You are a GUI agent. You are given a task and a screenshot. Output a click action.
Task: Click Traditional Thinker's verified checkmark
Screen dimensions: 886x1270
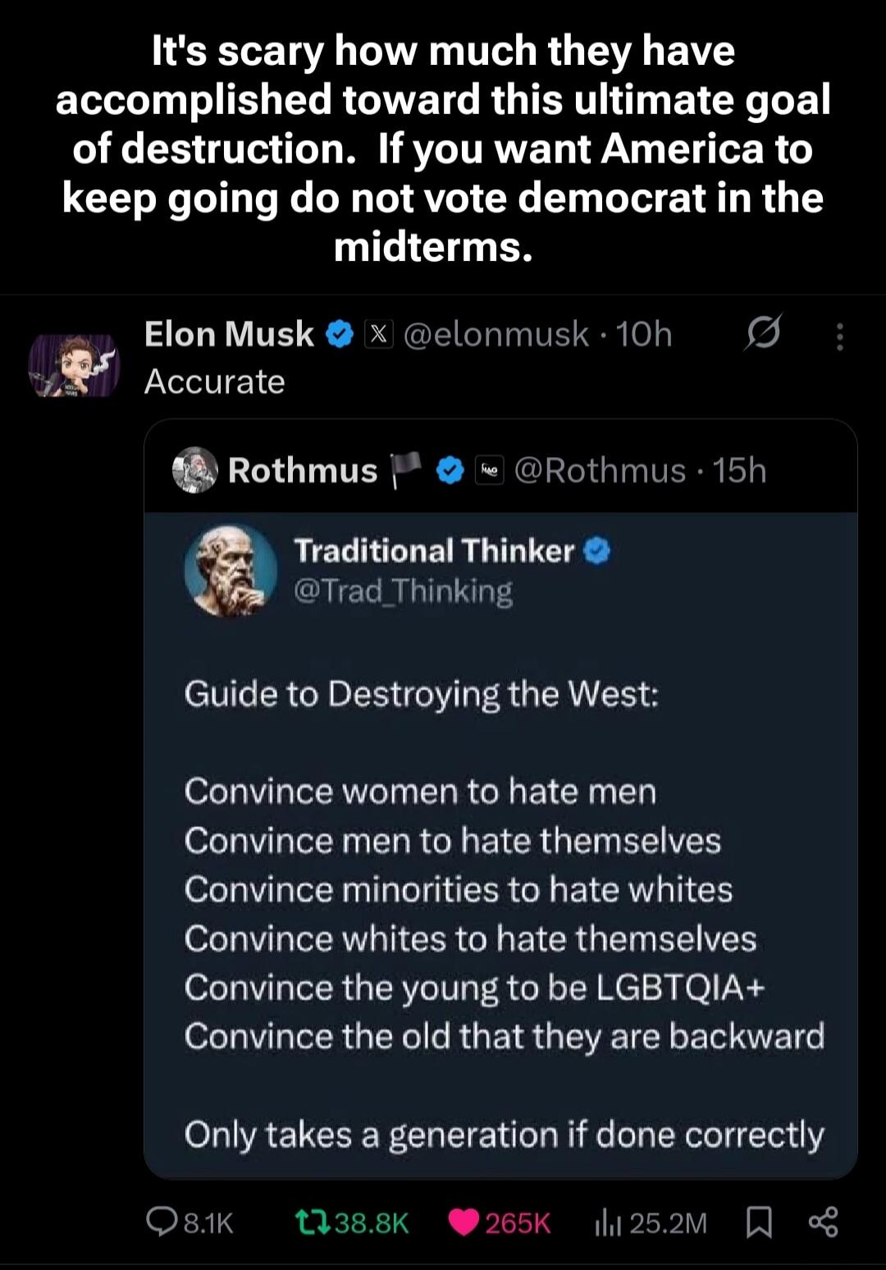pos(593,551)
